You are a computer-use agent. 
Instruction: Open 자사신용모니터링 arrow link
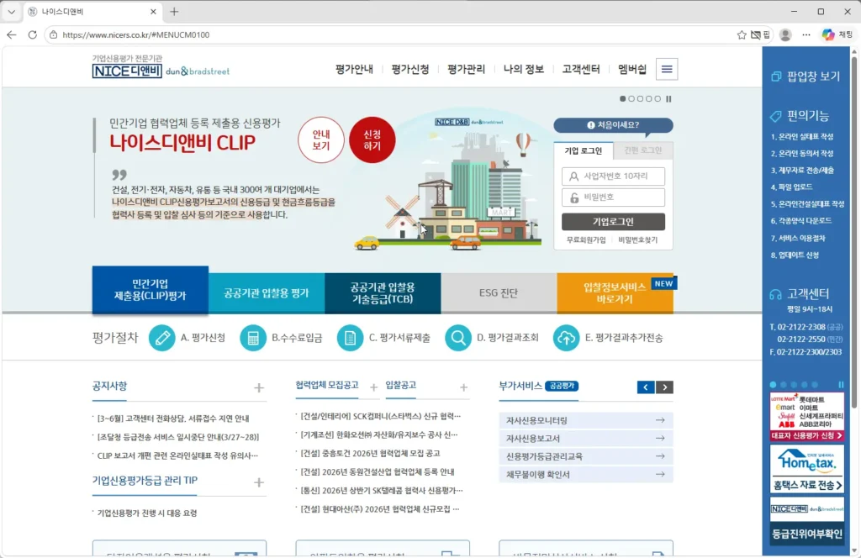tap(660, 420)
